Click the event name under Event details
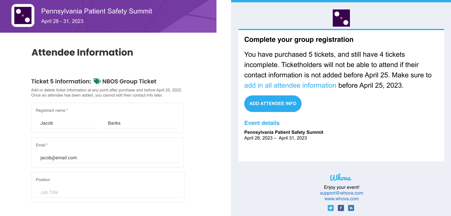Image resolution: width=451 pixels, height=216 pixels. tap(283, 132)
